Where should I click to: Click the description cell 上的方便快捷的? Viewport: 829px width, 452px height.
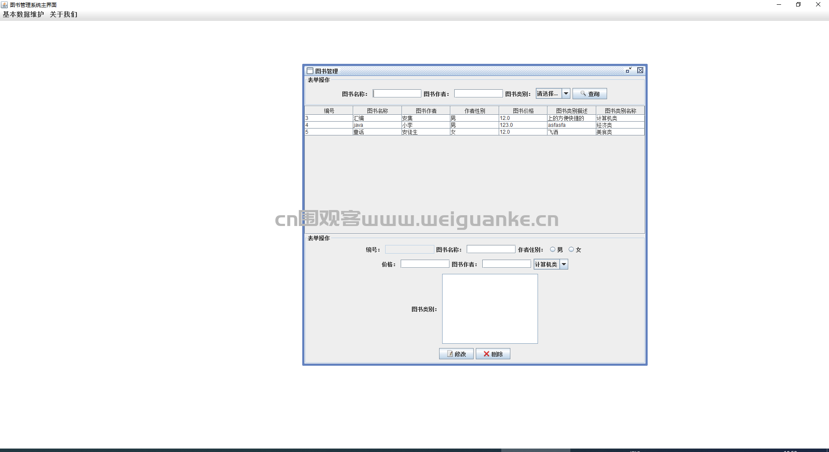(x=572, y=118)
